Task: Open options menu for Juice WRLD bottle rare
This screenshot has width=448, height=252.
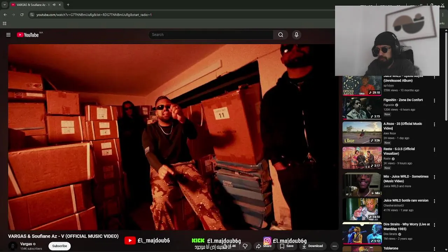Action: 434,201
